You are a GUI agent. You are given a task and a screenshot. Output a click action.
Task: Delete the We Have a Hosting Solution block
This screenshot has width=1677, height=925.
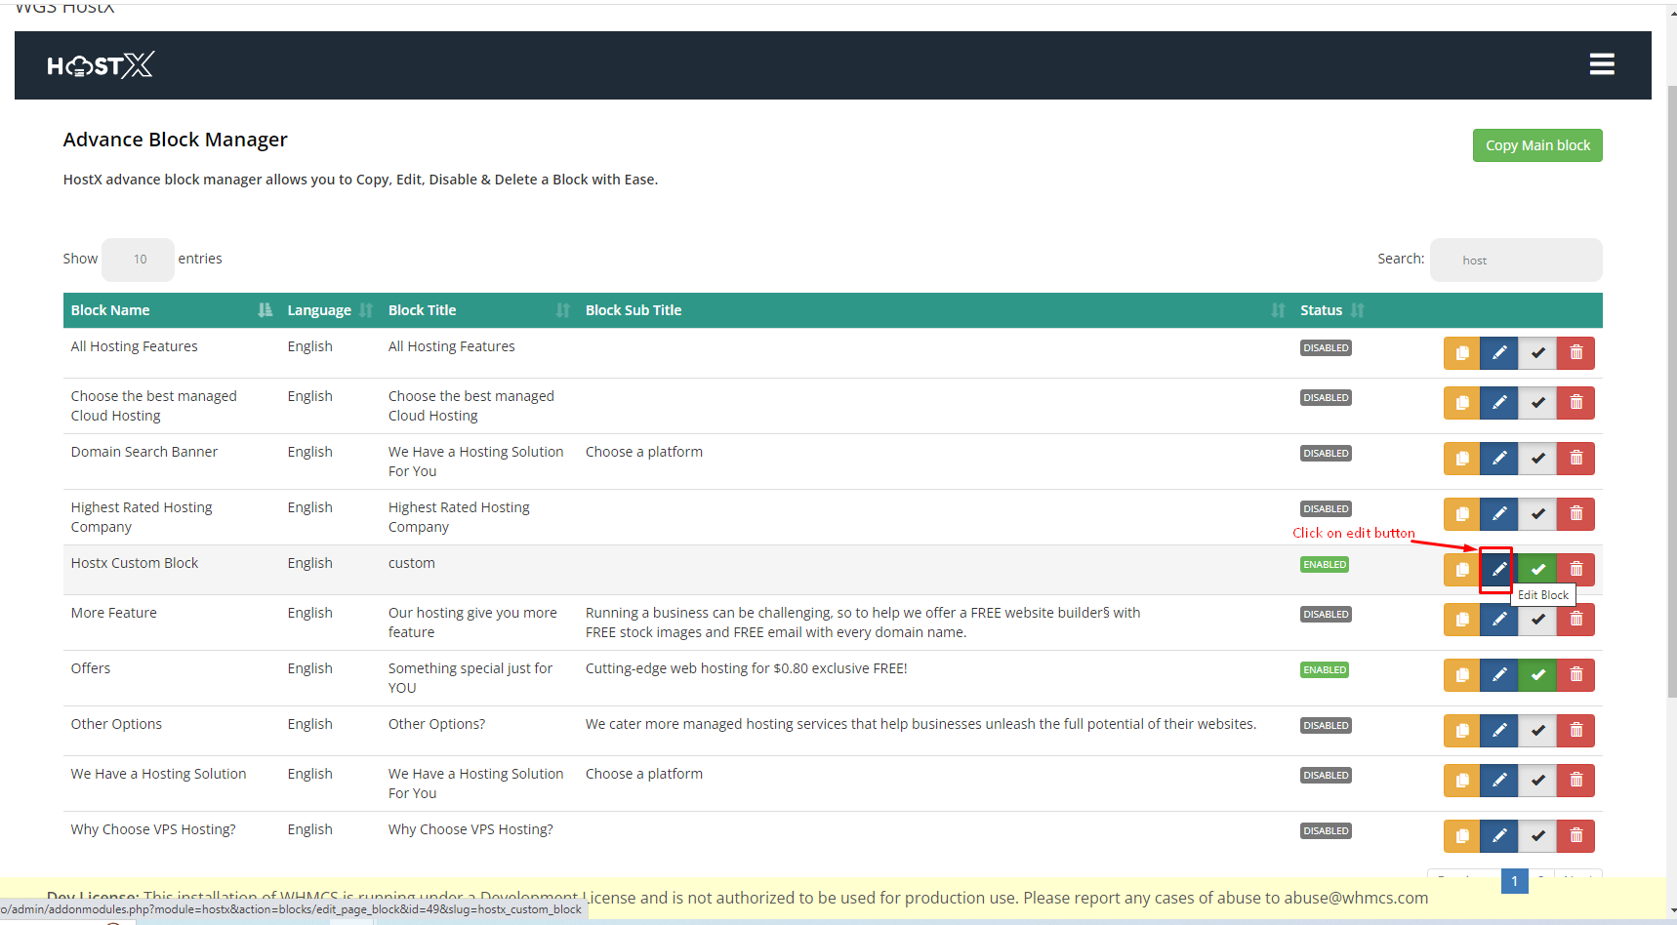pos(1575,781)
